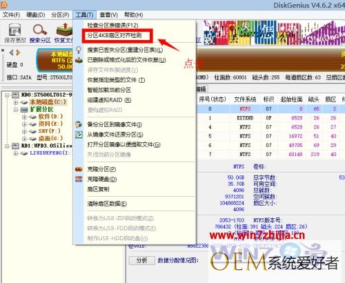Click the next disk right arrow icon

click(x=19, y=52)
